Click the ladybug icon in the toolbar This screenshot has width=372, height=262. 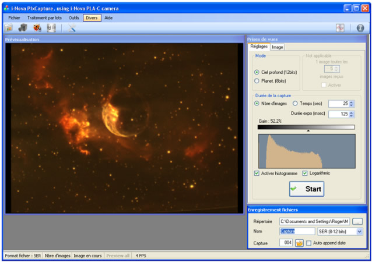pyautogui.click(x=37, y=27)
